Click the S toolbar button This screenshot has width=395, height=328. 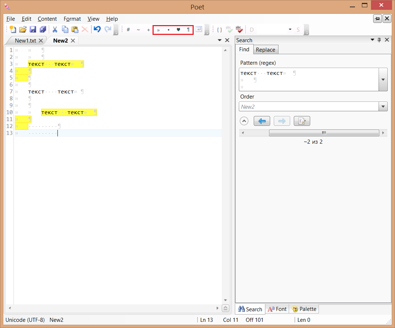(298, 30)
